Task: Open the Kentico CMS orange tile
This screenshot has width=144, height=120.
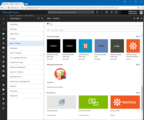Action: 125,102
